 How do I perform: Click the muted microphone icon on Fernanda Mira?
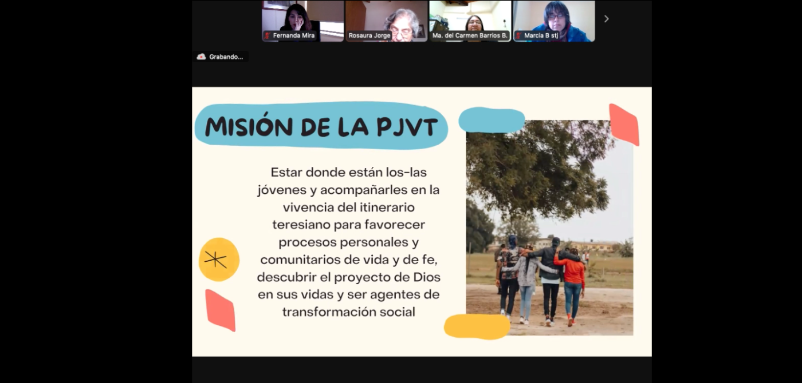(267, 35)
